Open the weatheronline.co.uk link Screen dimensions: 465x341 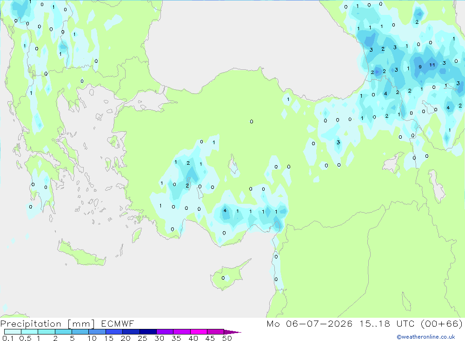426,337
